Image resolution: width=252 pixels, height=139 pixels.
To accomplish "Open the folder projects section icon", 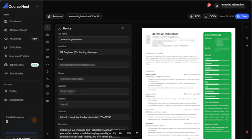I will [x=48, y=57].
